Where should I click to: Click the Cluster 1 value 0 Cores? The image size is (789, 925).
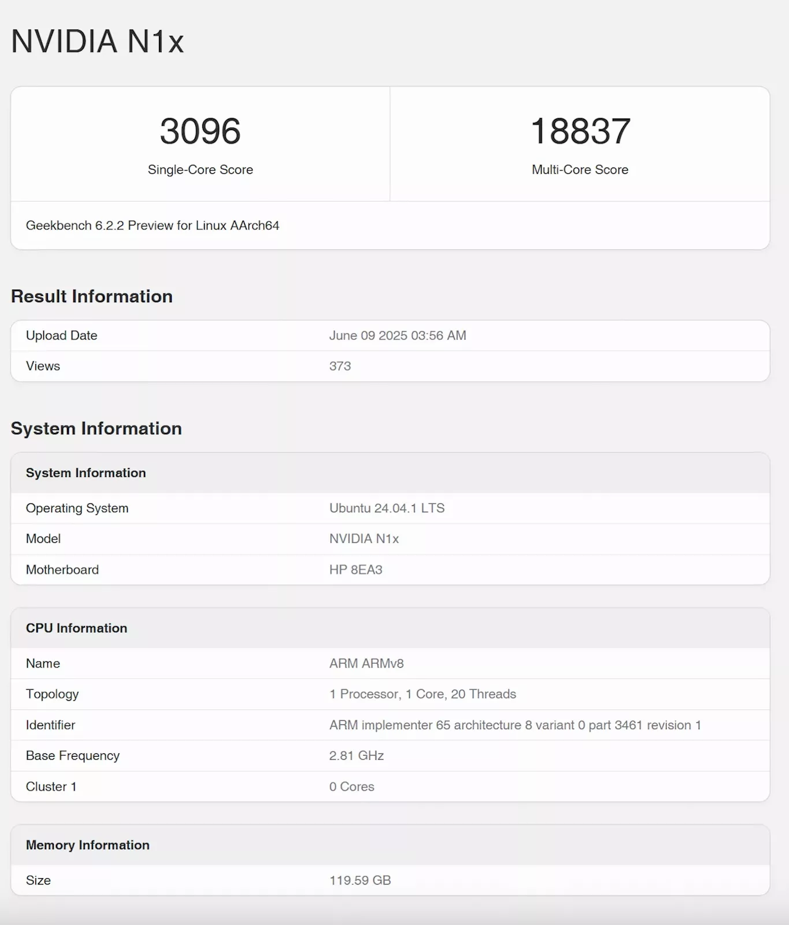(x=351, y=786)
